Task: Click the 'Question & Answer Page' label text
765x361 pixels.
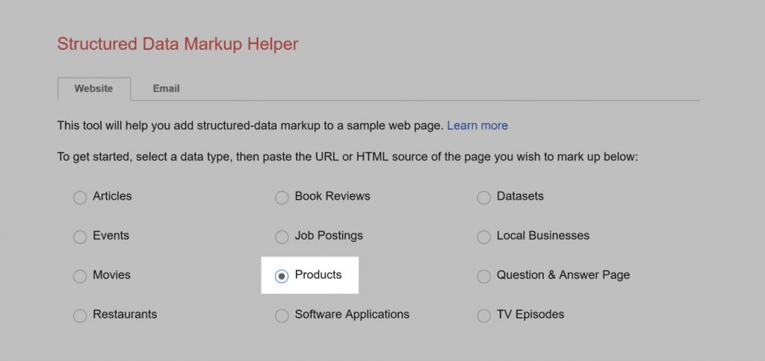Action: coord(563,275)
